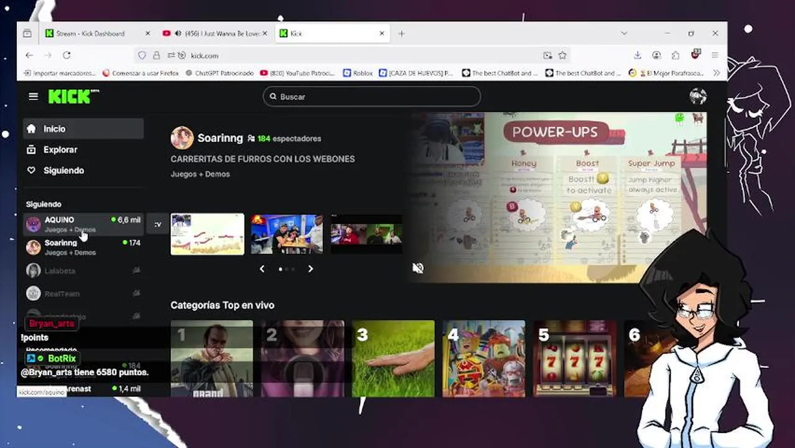Open category number 3 grass card
Screen dimensions: 795x448
(393, 358)
